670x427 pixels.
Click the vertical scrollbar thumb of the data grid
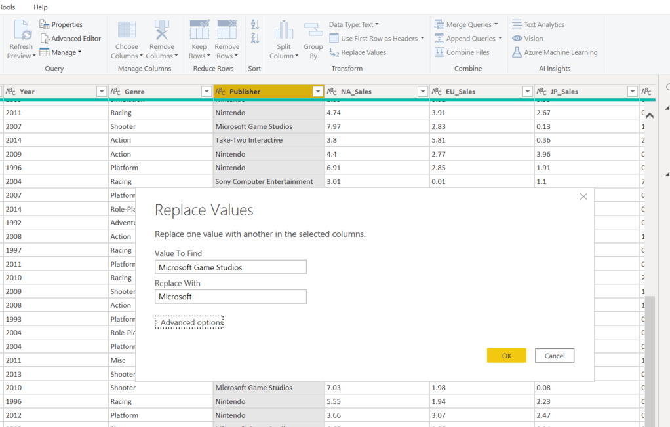click(x=650, y=361)
